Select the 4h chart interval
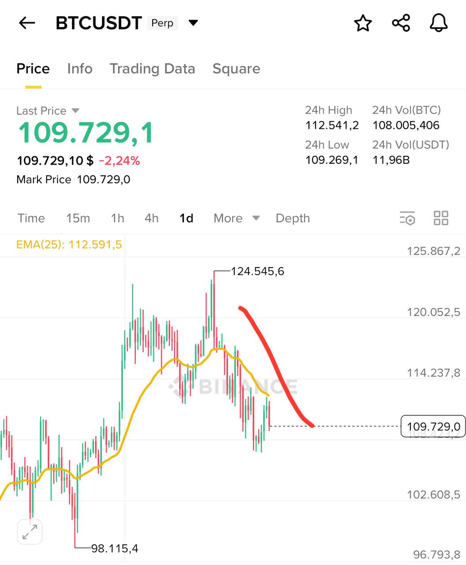 (151, 218)
